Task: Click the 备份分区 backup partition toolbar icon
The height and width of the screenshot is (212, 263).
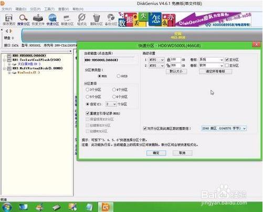Action: 111,18
